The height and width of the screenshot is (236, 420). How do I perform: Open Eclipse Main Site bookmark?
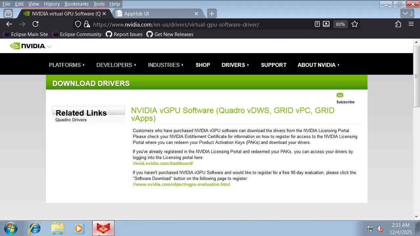pos(26,34)
